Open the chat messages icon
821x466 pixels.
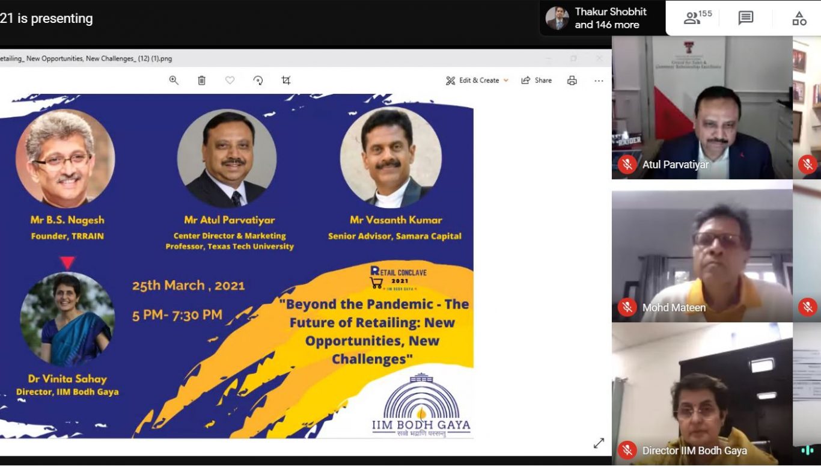click(x=745, y=18)
